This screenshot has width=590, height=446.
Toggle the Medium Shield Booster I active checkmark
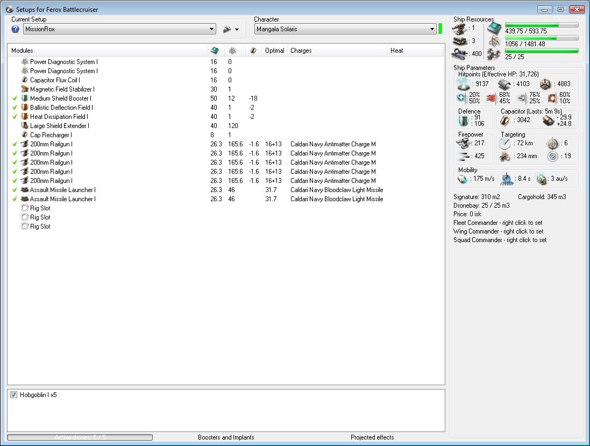point(15,98)
